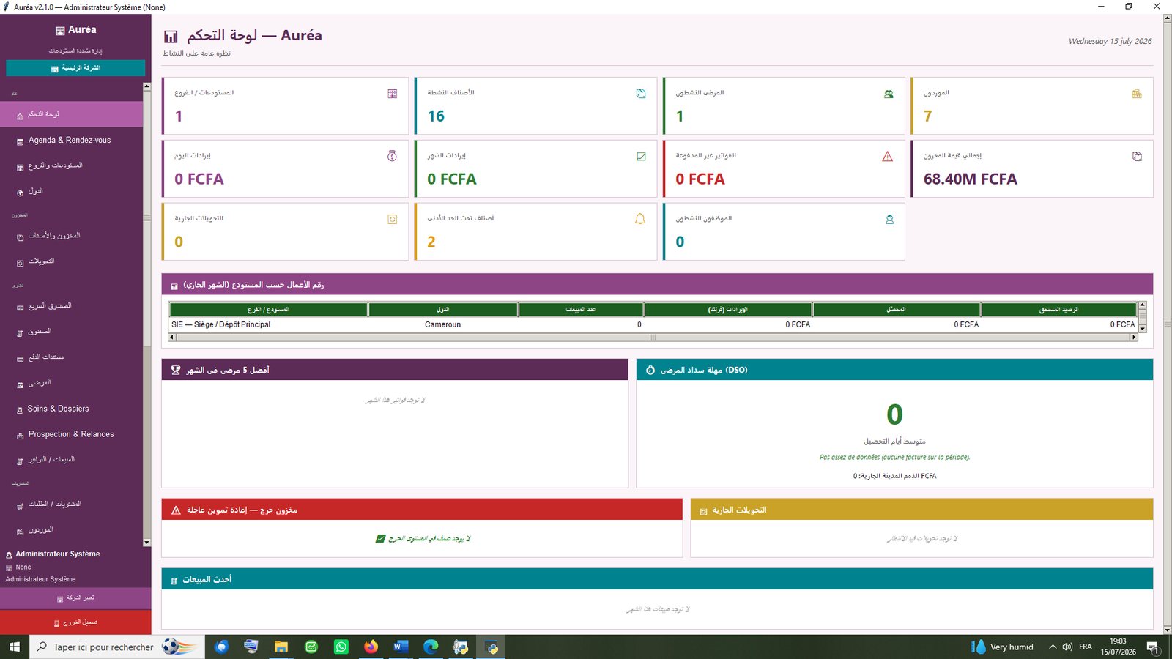This screenshot has width=1172, height=659.
Task: Click the icon on the 68.40M FCFA card
Action: point(1137,156)
